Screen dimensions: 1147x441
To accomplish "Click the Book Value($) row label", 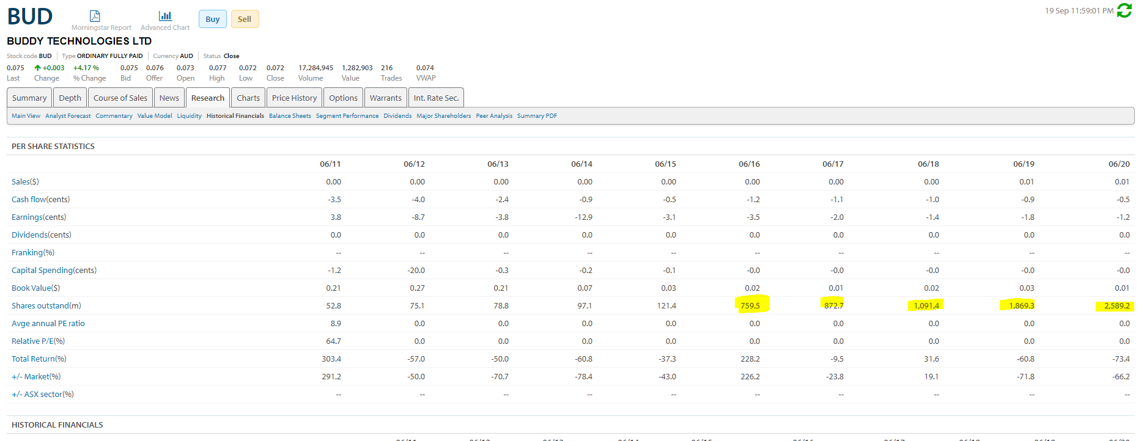I will coord(35,288).
